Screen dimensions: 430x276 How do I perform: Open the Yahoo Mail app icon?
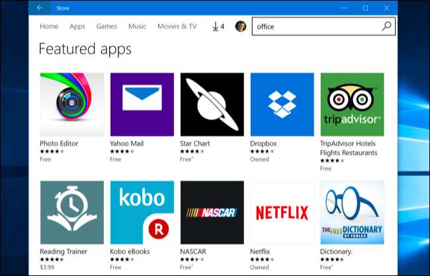pos(142,104)
